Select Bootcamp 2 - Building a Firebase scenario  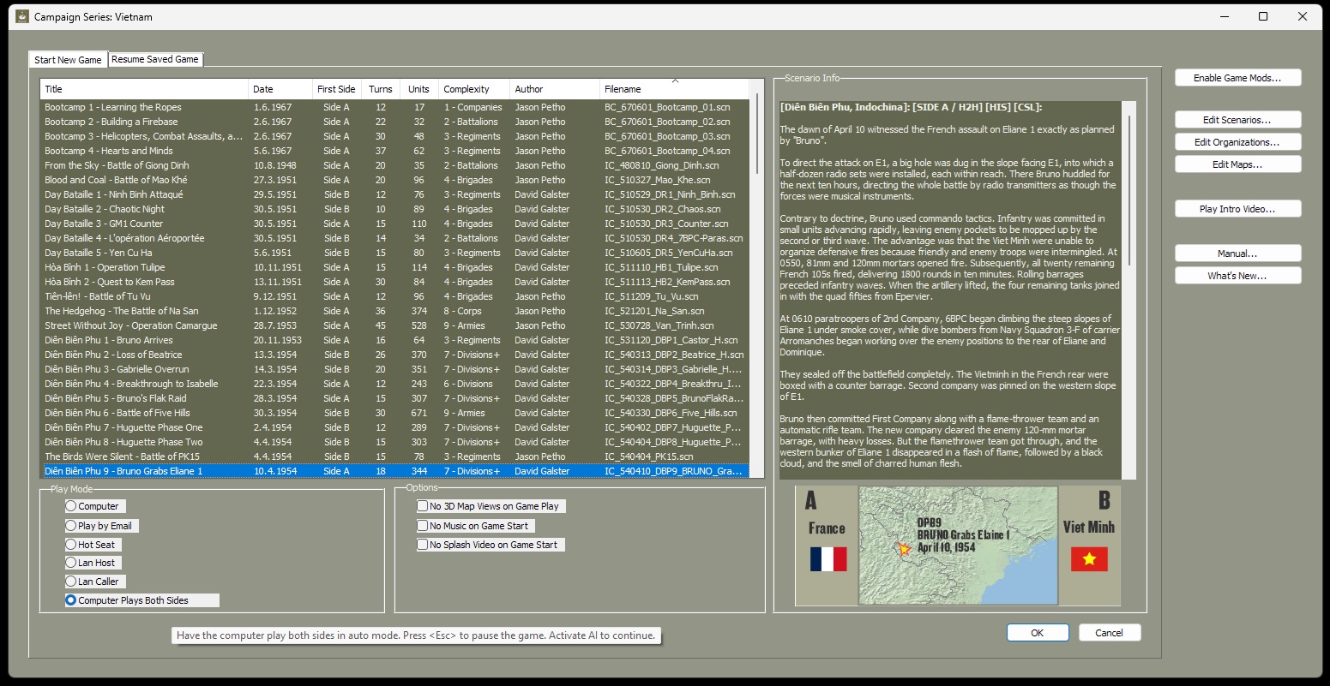pyautogui.click(x=394, y=122)
